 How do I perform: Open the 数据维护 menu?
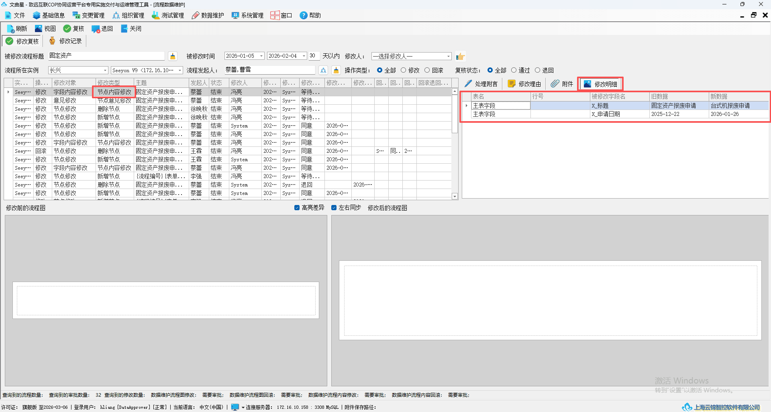pyautogui.click(x=208, y=15)
